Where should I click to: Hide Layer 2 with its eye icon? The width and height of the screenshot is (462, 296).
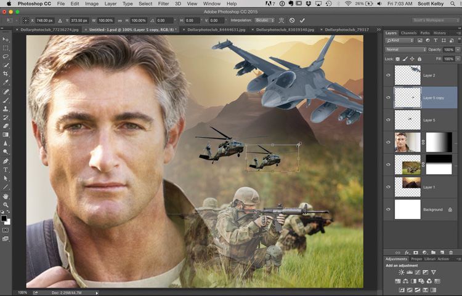[388, 75]
